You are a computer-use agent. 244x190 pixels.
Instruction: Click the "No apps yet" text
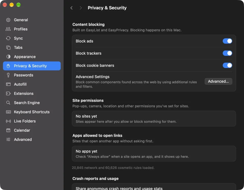[86, 151]
